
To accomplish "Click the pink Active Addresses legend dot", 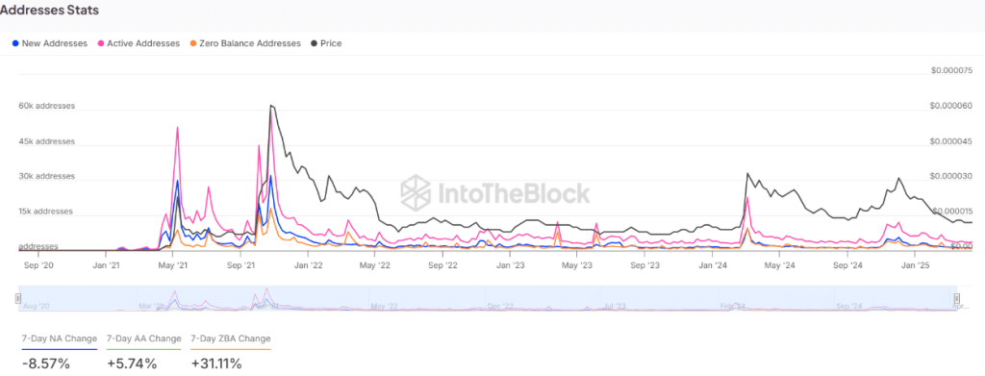I will [100, 43].
